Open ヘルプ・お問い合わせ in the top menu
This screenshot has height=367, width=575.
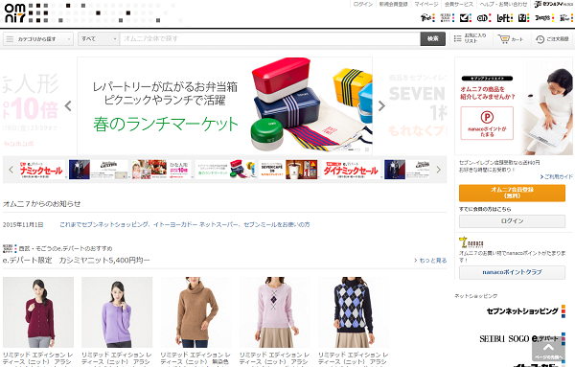[503, 4]
